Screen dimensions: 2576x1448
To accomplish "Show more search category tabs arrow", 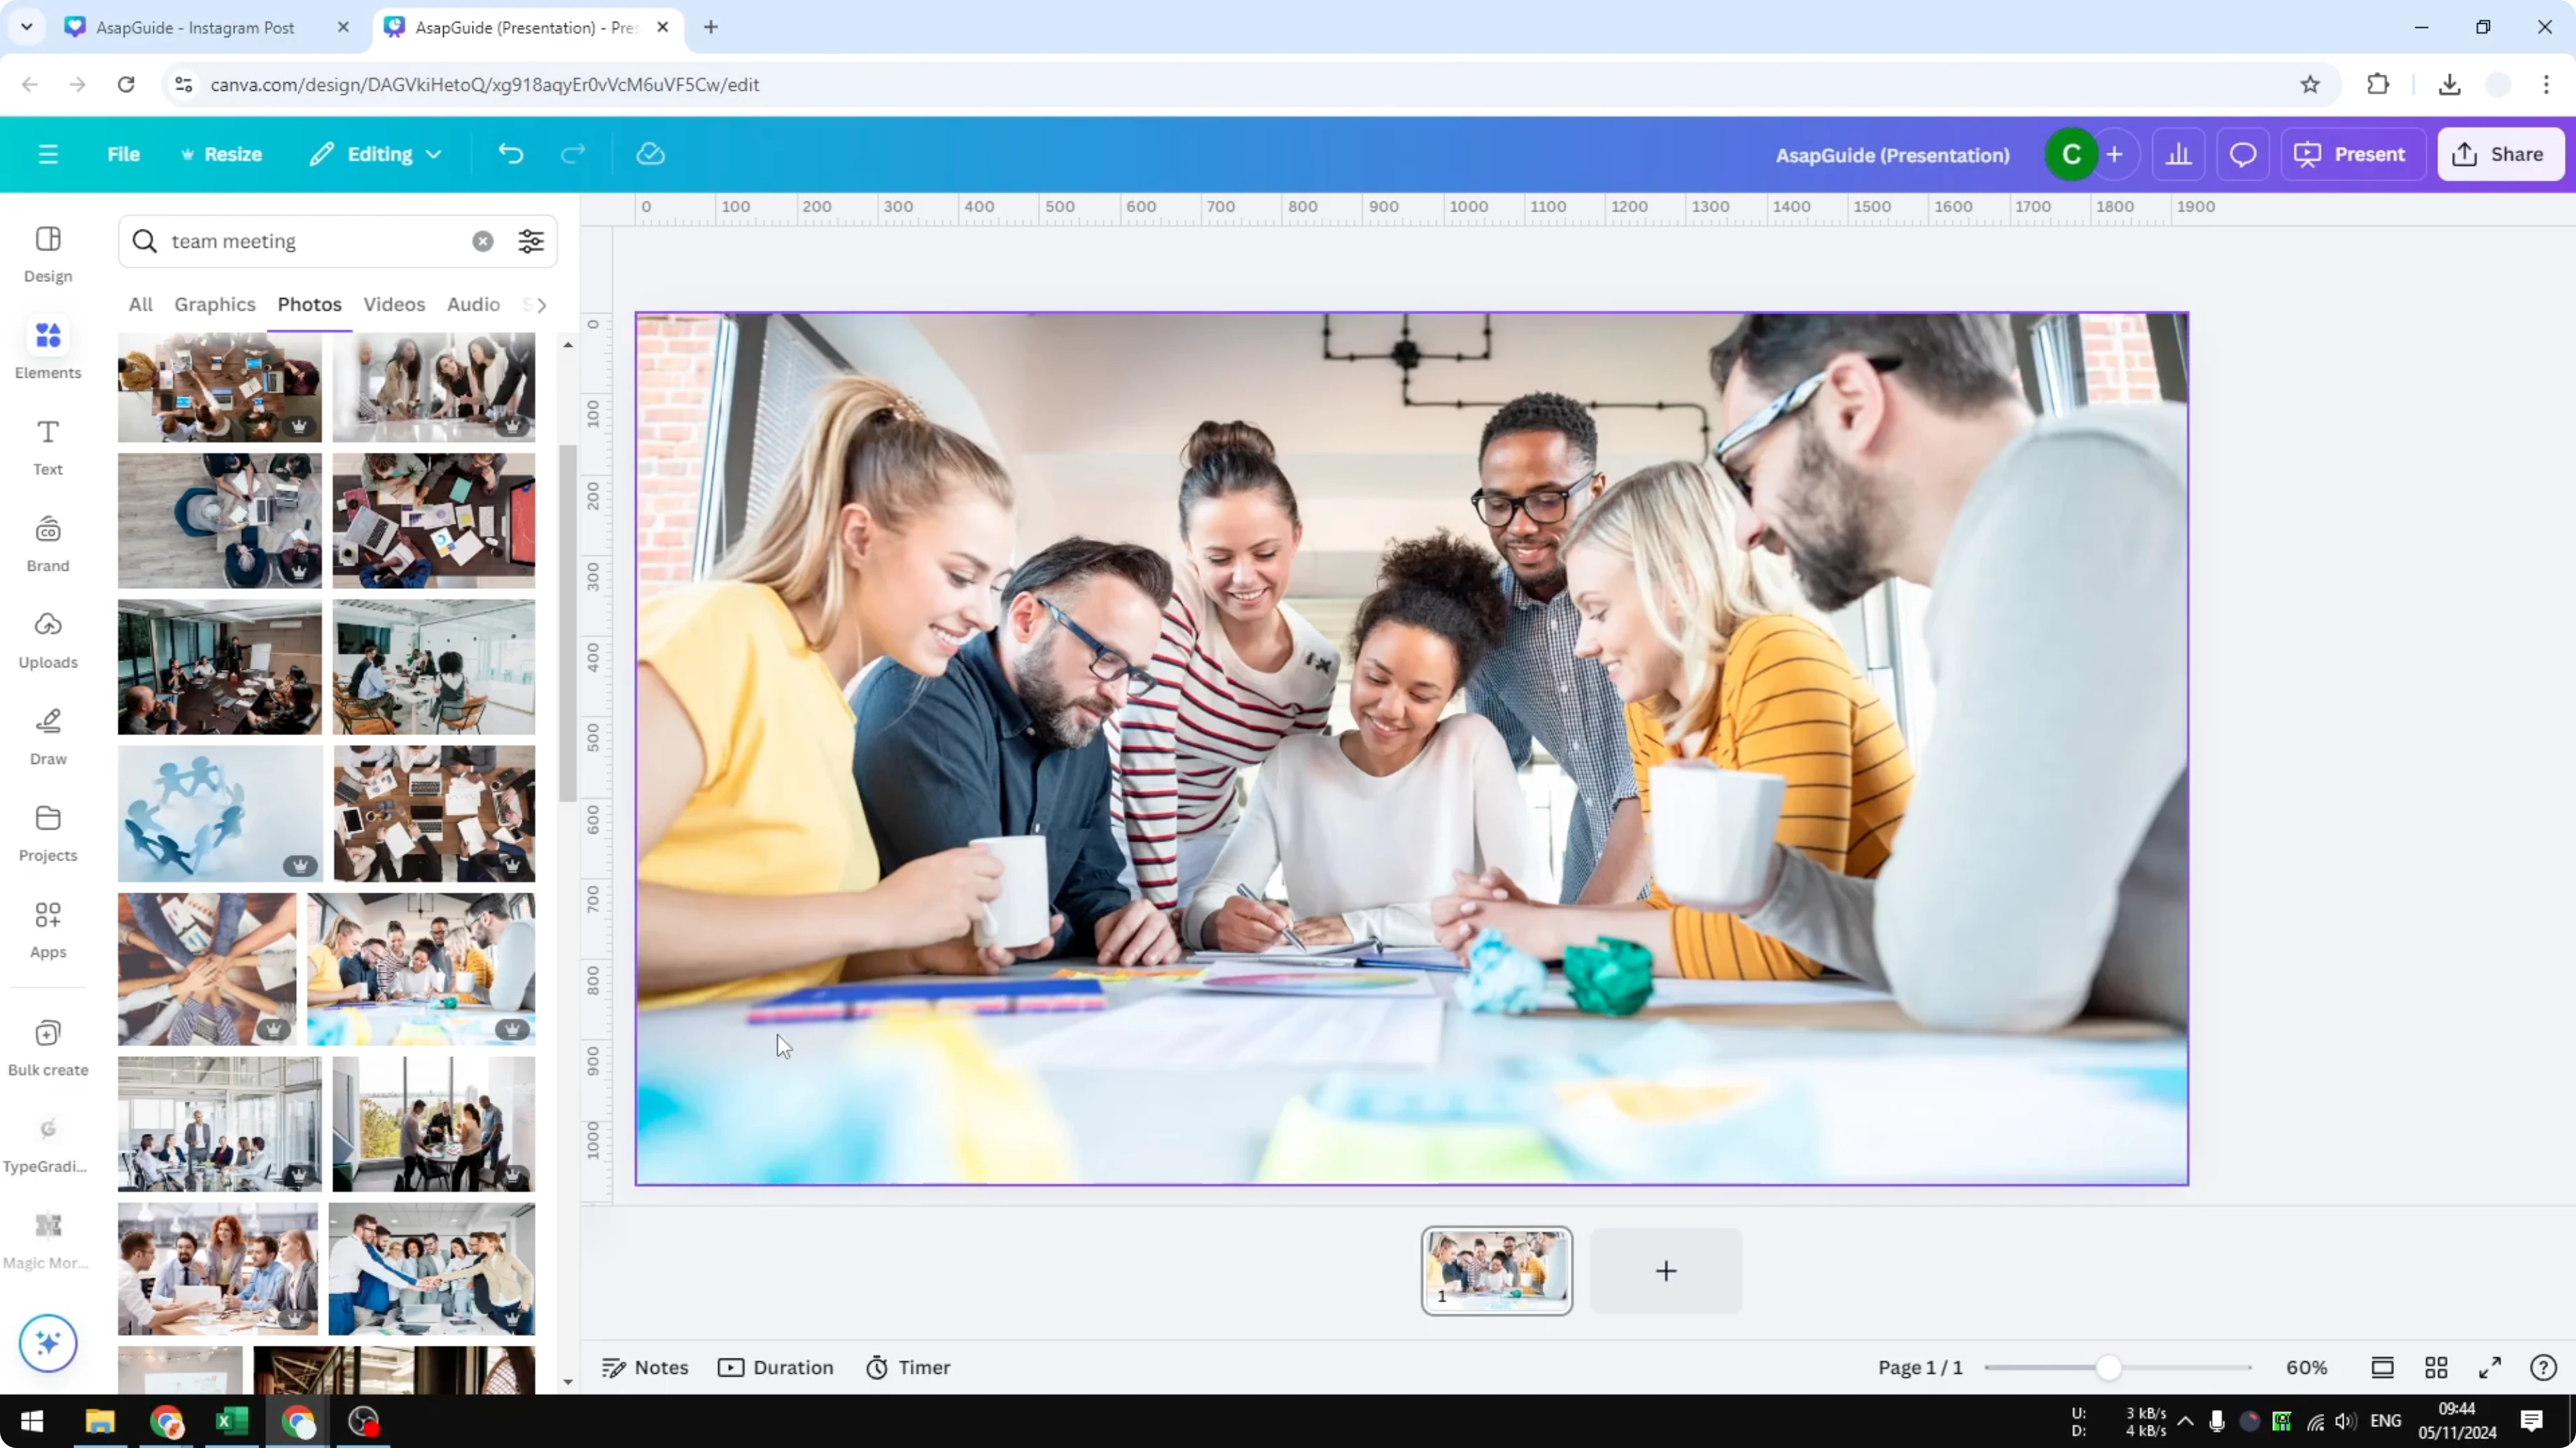I will [541, 305].
